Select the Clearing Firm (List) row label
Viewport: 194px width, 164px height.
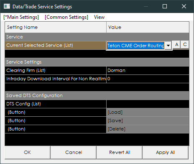(56, 70)
